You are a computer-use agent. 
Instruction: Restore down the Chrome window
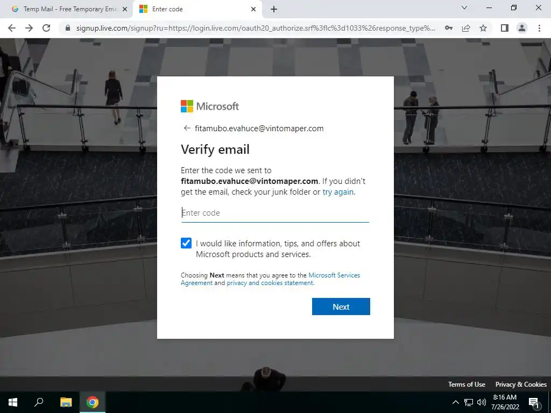click(514, 8)
